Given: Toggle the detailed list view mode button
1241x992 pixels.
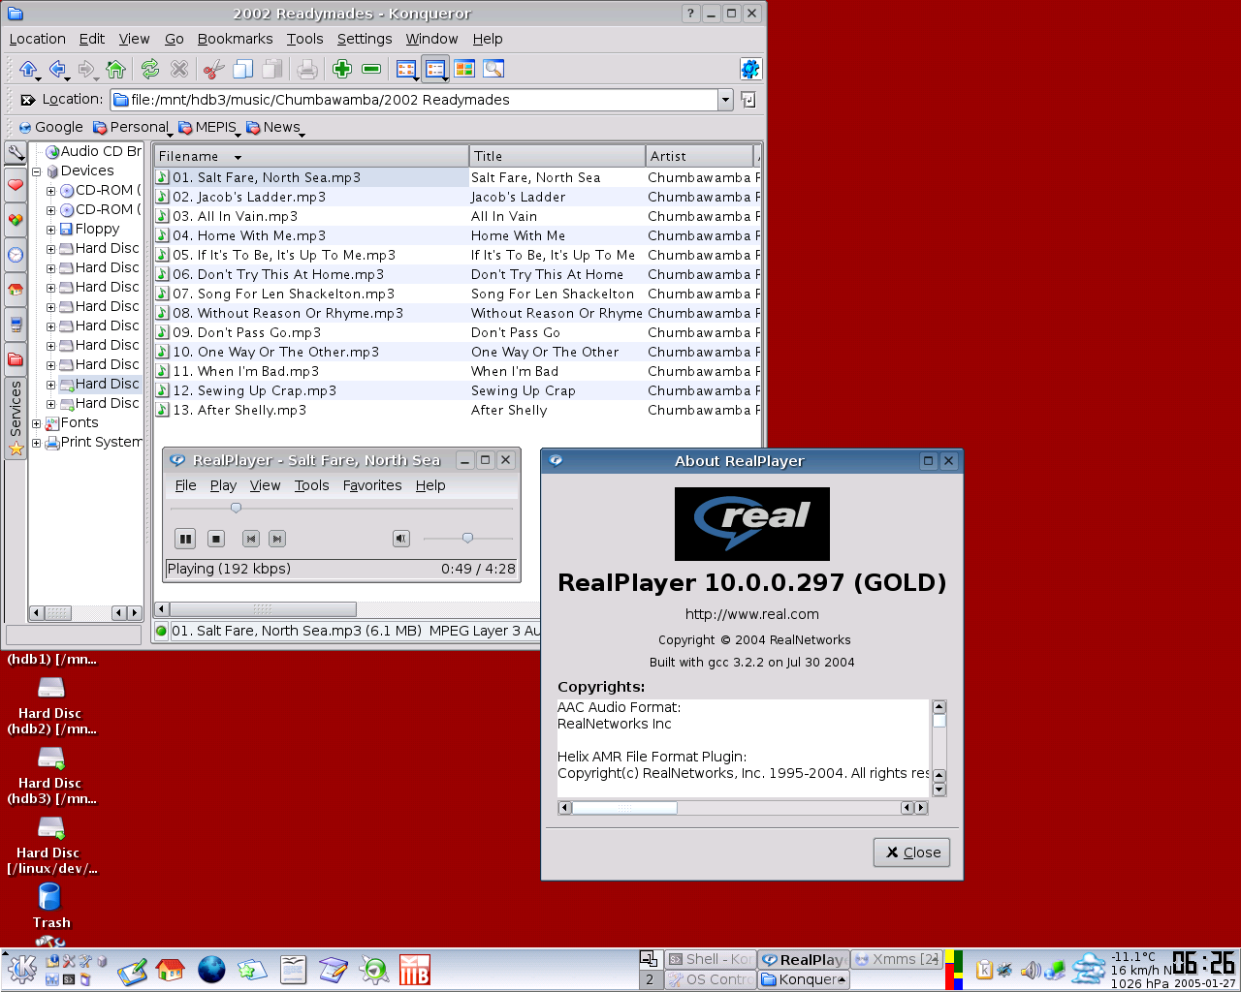Looking at the screenshot, I should [x=435, y=69].
